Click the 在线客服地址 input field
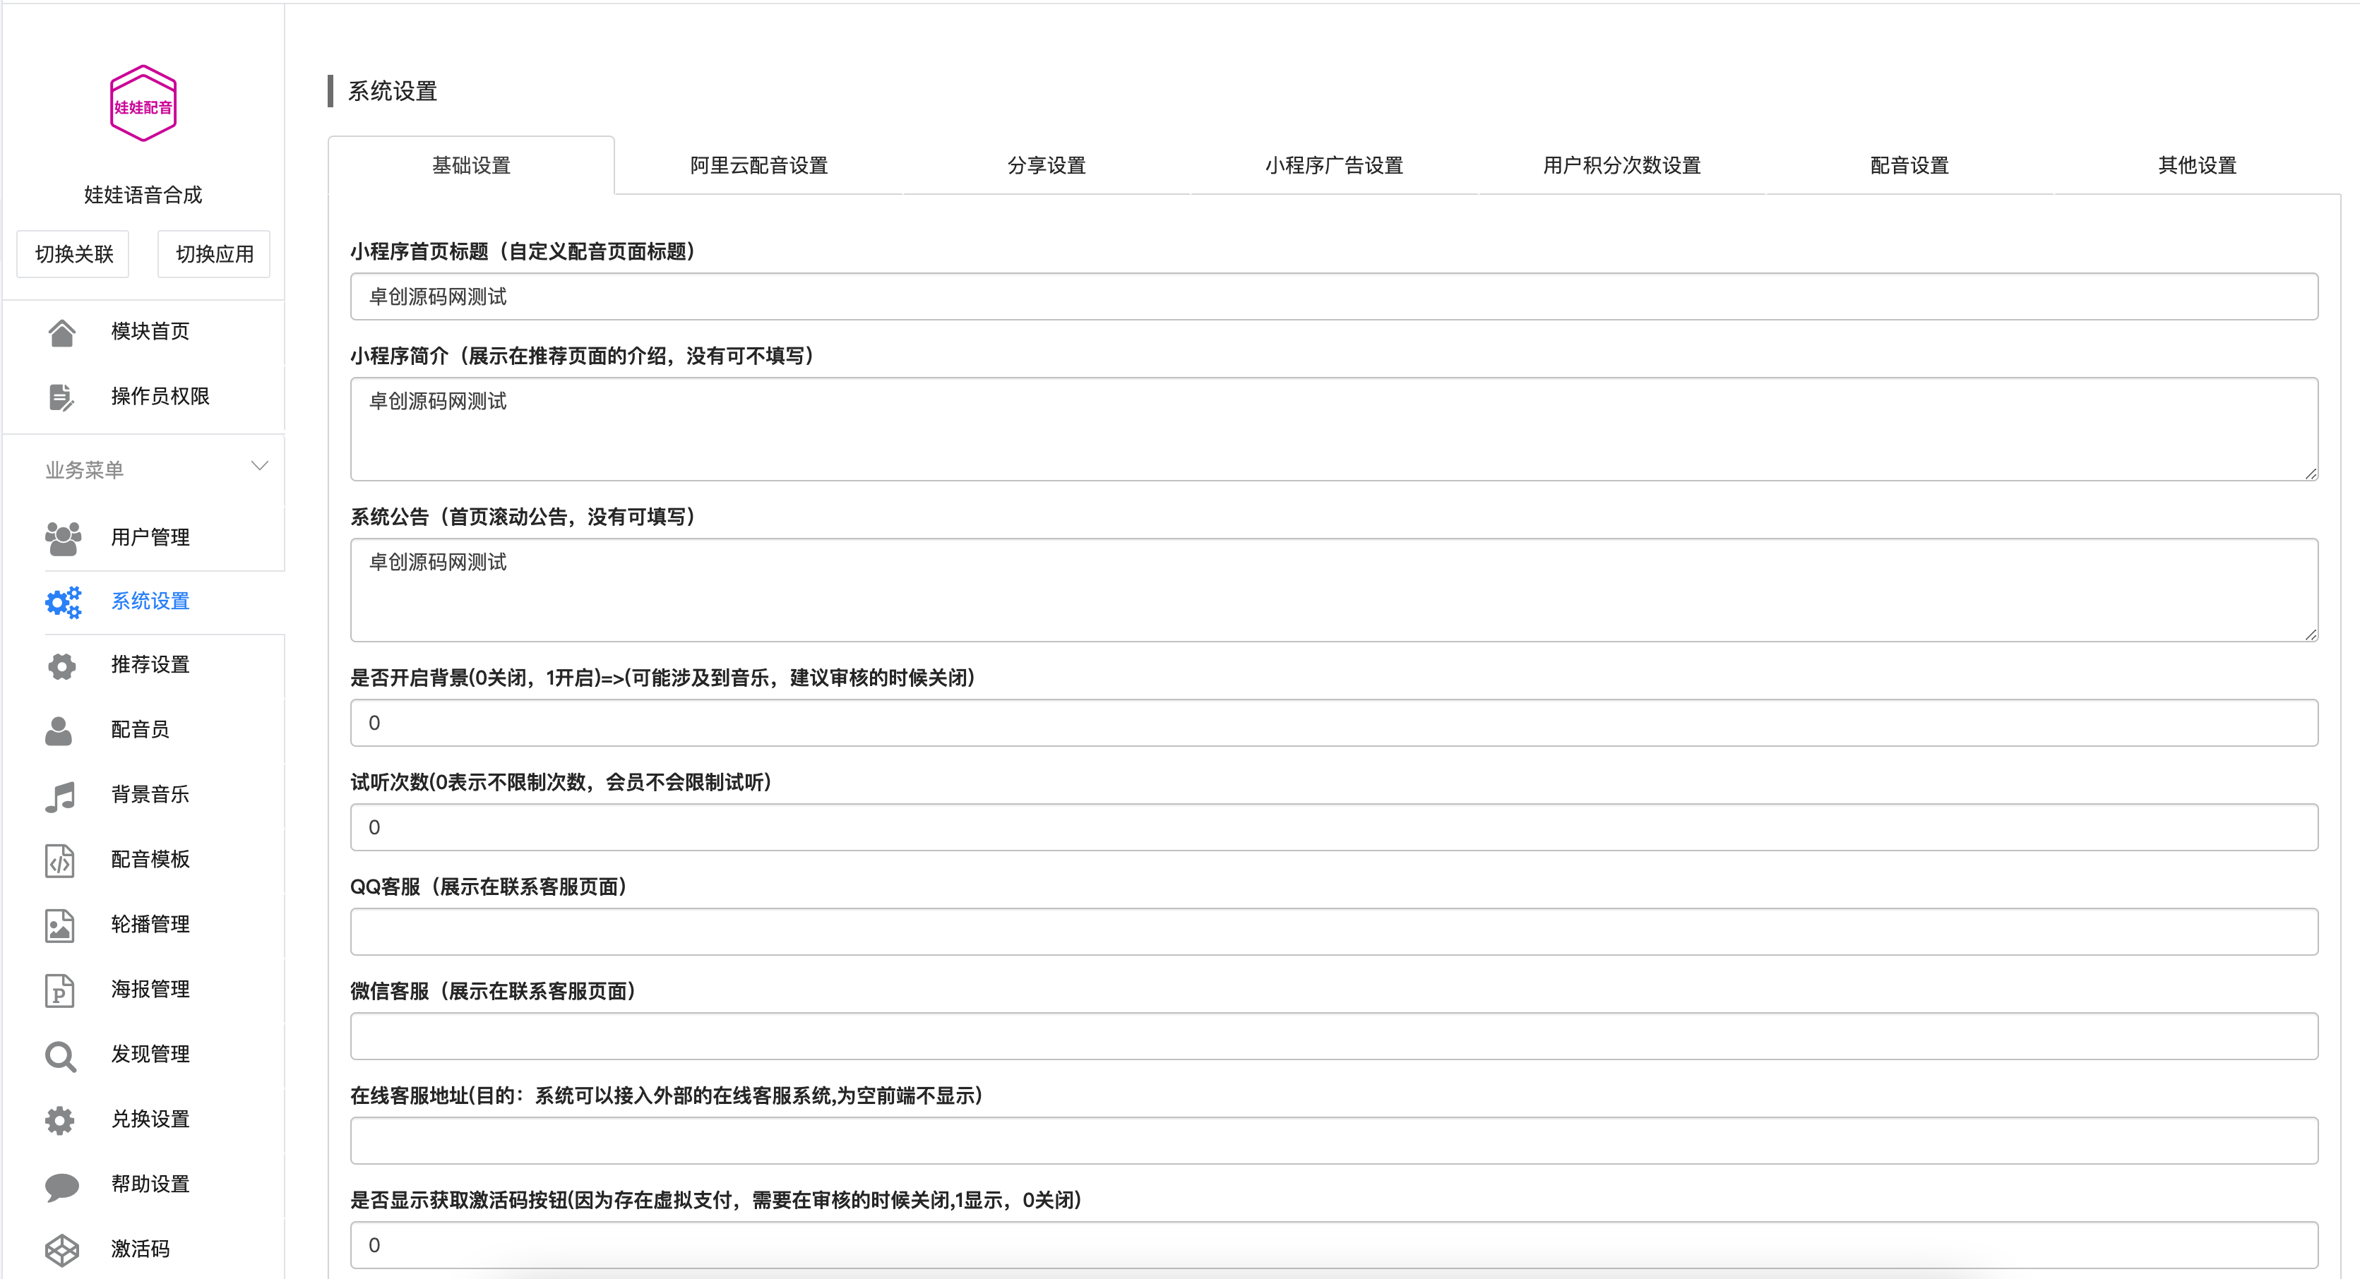2360x1279 pixels. (x=1334, y=1141)
